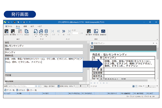Open the ファイル menu tab
This screenshot has height=108, width=162.
coord(8,26)
